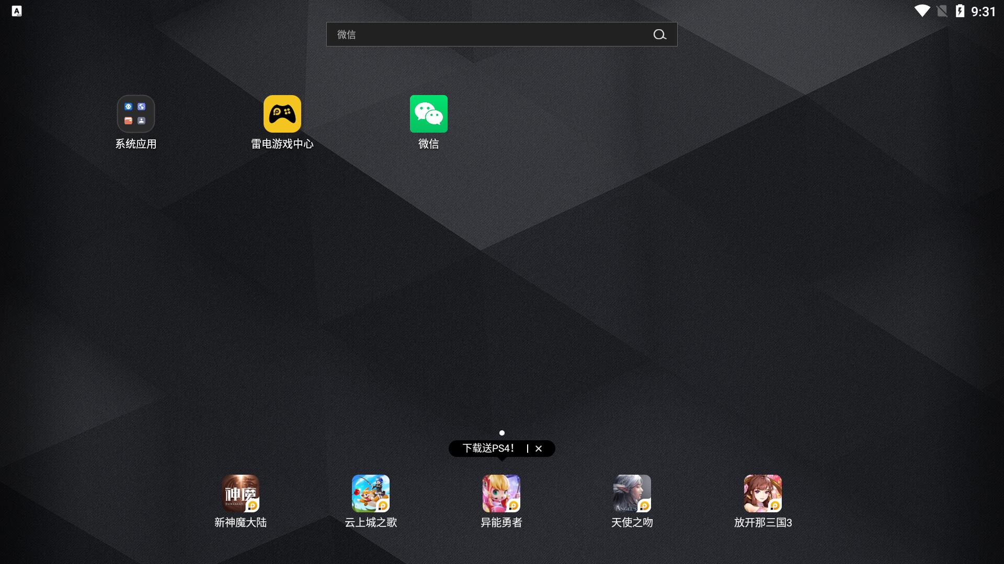Tap the battery charging icon
The image size is (1004, 564).
(x=960, y=11)
